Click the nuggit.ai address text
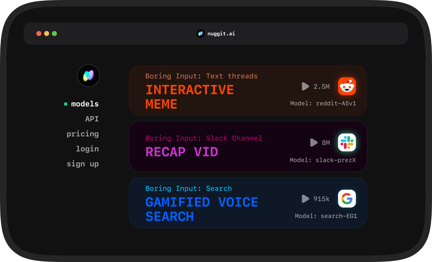 coord(221,34)
